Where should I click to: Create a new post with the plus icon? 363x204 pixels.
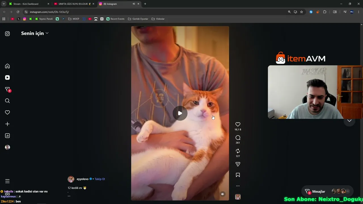coord(7,124)
